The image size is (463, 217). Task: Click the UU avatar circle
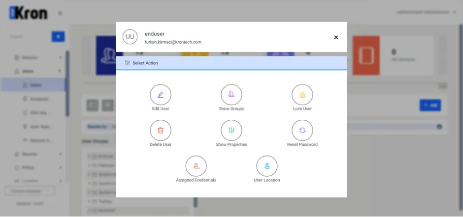(x=130, y=37)
